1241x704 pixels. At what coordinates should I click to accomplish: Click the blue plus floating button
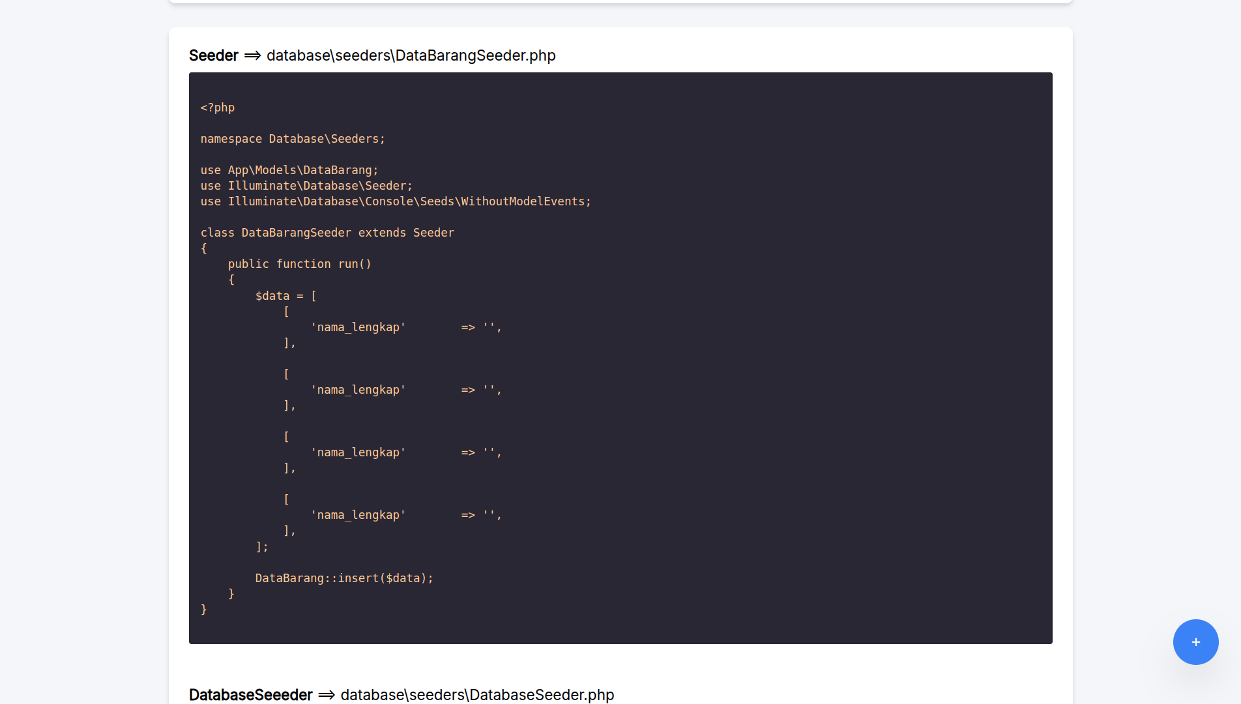tap(1195, 642)
